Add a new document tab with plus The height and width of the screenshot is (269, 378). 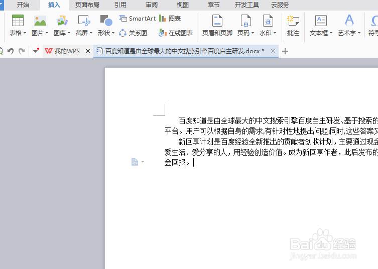click(x=285, y=51)
